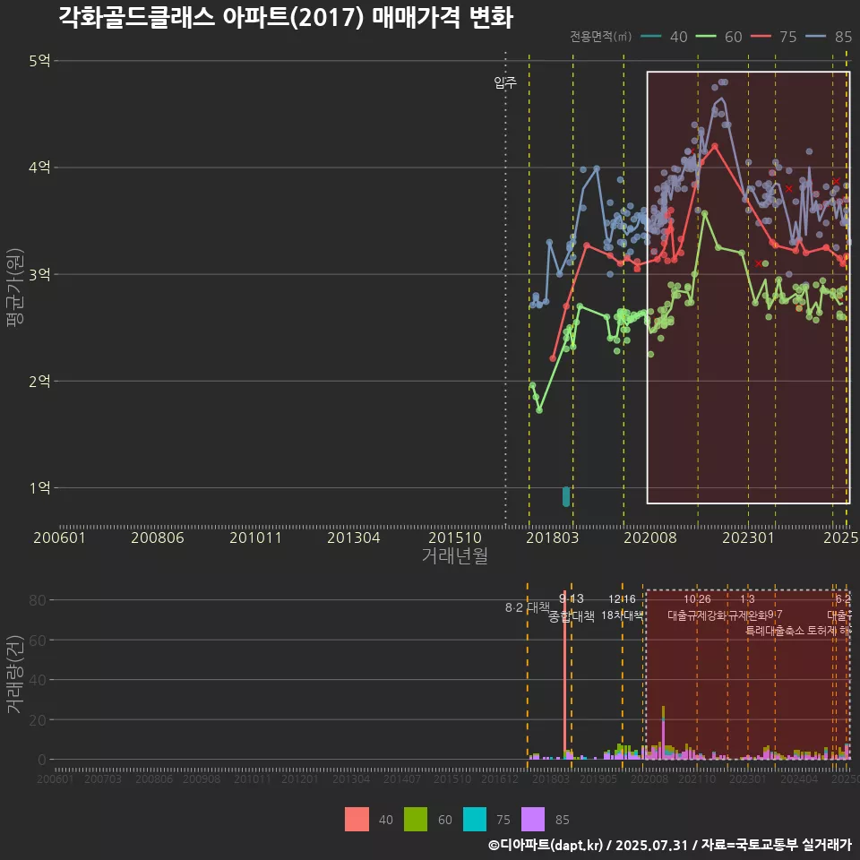The height and width of the screenshot is (860, 860).
Task: Select the green 60 swatch in volume legend
Action: point(416,820)
